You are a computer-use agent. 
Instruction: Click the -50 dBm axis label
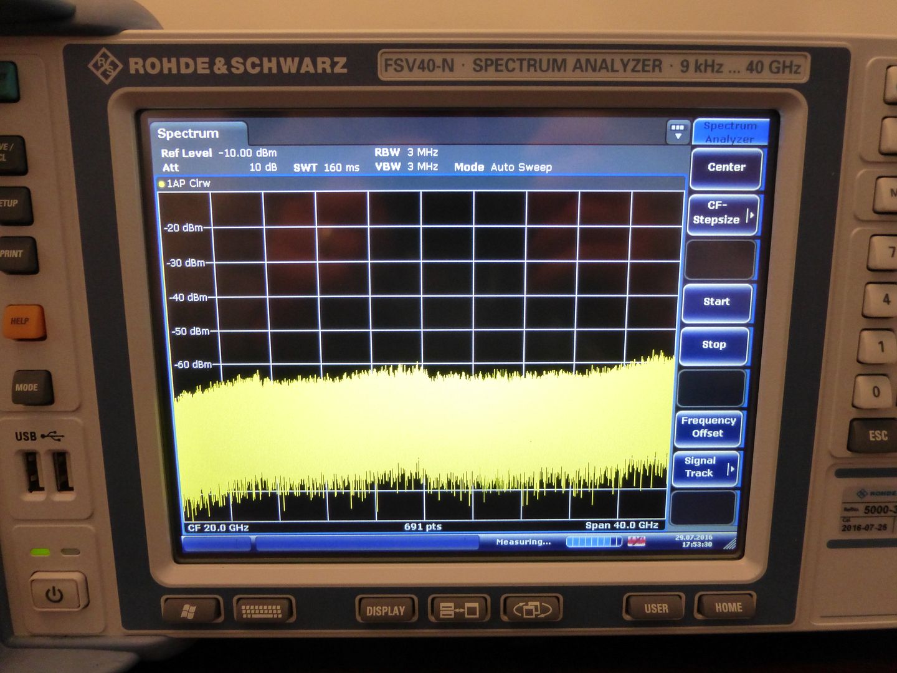(x=191, y=332)
